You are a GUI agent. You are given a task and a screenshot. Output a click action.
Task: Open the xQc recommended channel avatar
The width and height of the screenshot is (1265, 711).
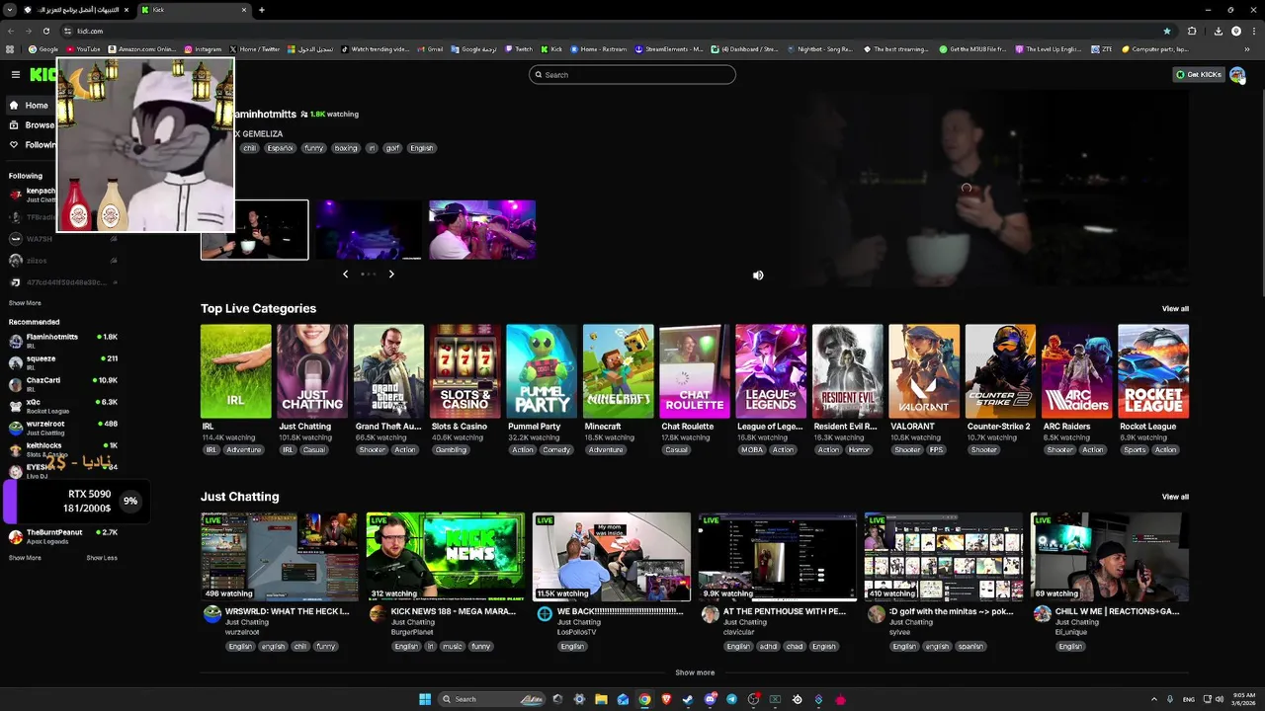tap(16, 406)
